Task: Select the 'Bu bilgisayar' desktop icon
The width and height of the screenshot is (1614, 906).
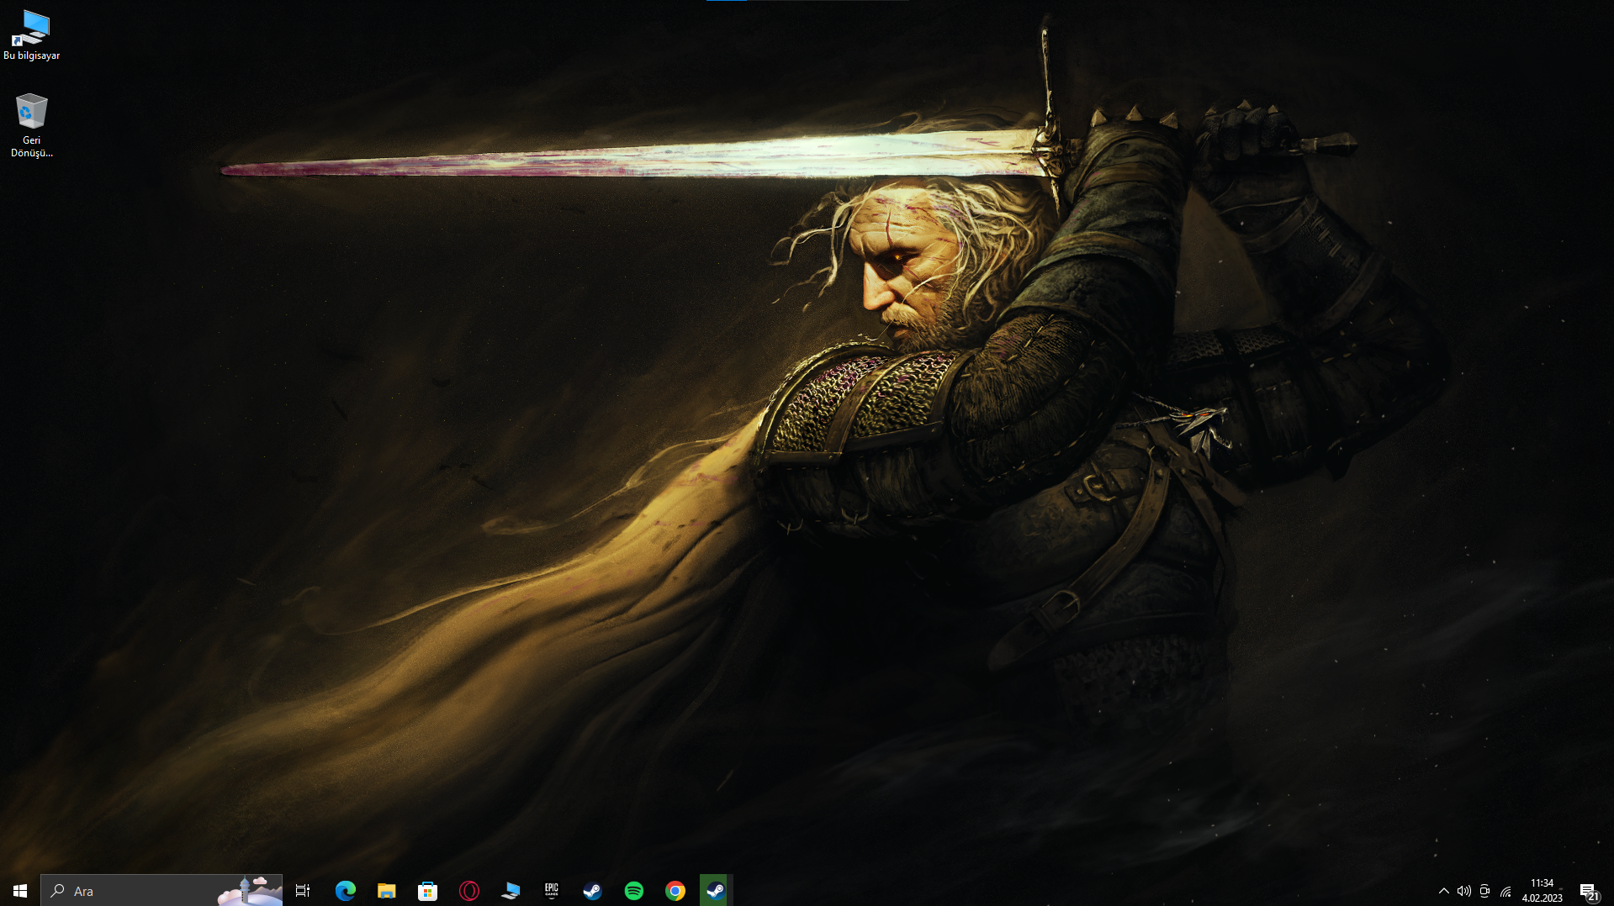Action: pyautogui.click(x=32, y=35)
